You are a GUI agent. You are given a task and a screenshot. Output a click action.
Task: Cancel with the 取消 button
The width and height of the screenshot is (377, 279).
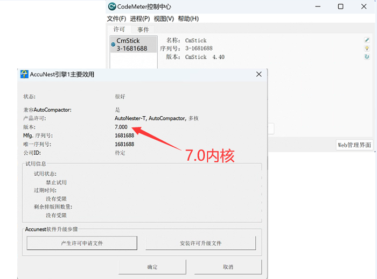tap(228, 267)
